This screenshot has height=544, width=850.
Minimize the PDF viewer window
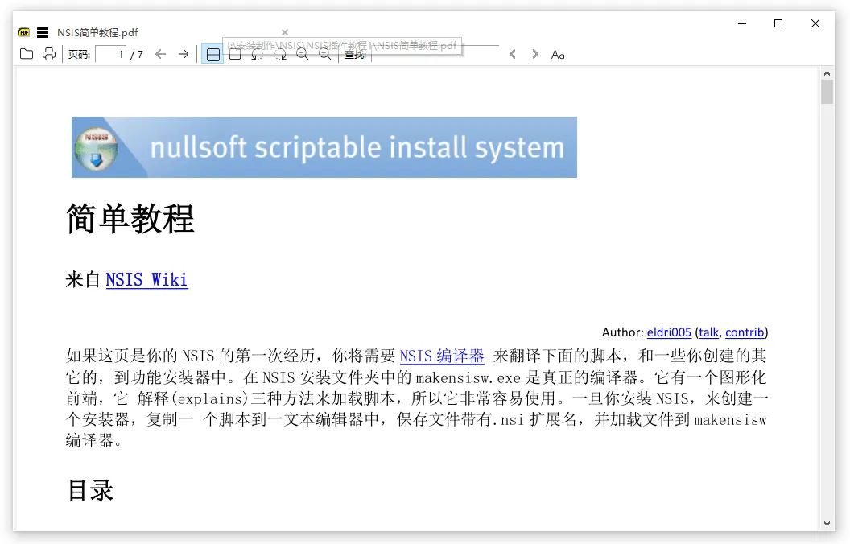[x=742, y=23]
